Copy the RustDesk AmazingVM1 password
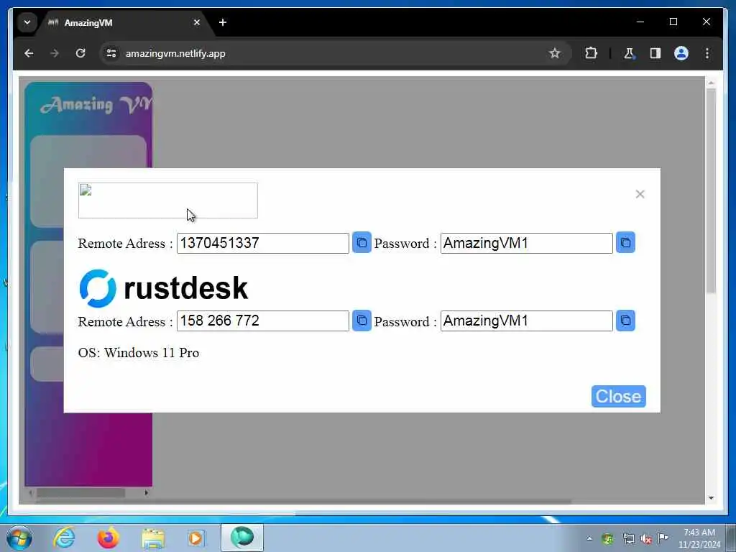Image resolution: width=736 pixels, height=552 pixels. tap(625, 321)
